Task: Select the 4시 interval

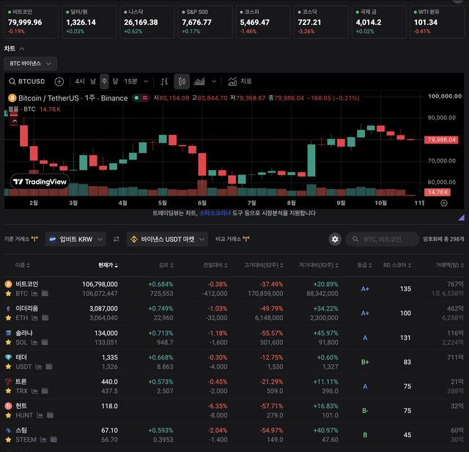Action: (80, 81)
